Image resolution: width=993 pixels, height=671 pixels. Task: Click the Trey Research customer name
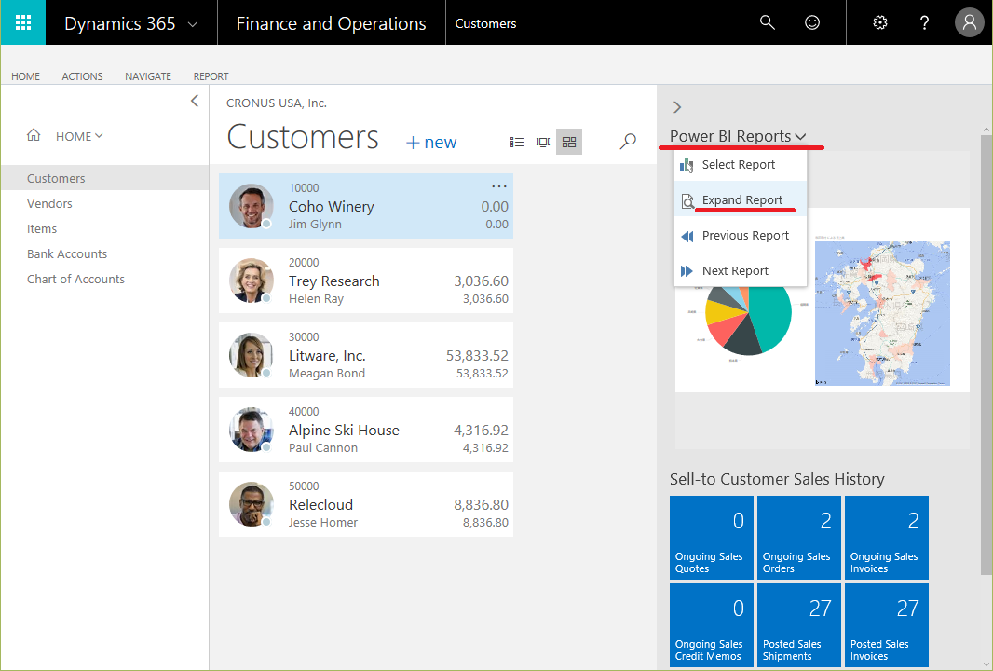(x=333, y=281)
